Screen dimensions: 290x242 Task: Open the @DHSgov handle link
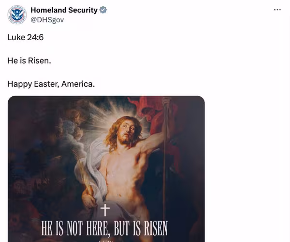[x=47, y=20]
